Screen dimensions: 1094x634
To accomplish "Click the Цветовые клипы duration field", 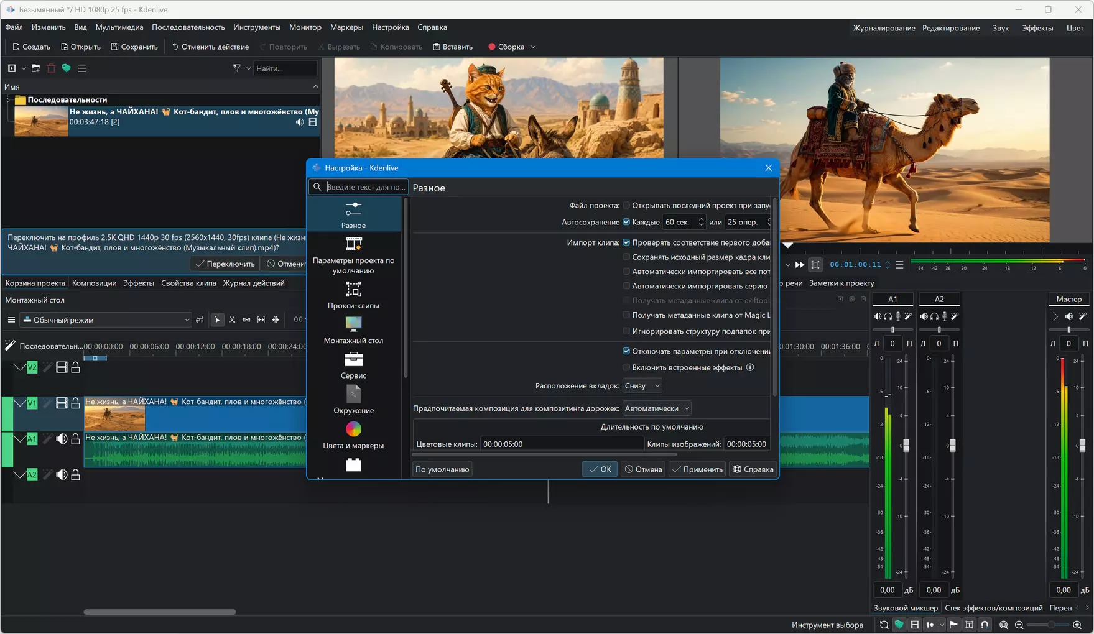I will 562,444.
